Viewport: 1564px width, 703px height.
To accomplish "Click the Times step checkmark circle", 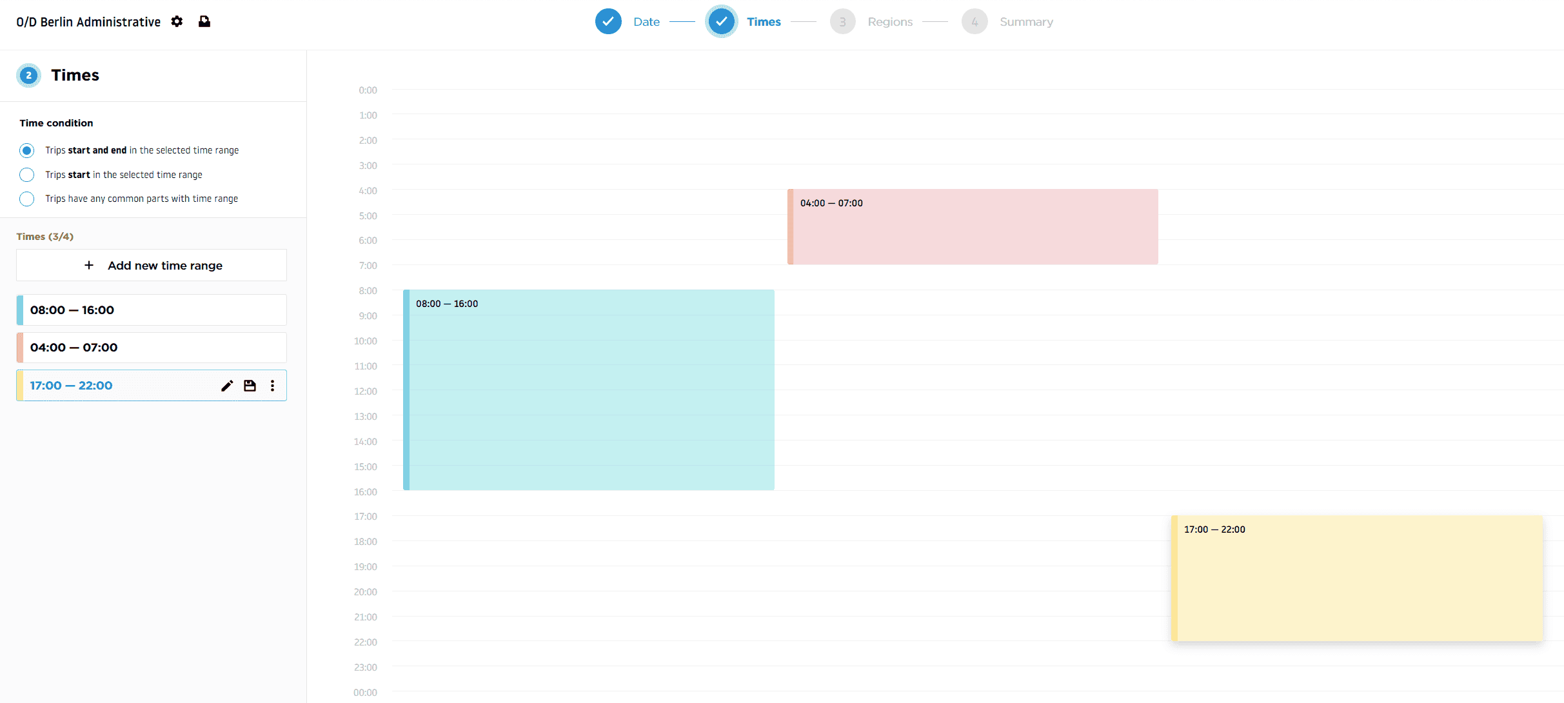I will [x=721, y=21].
